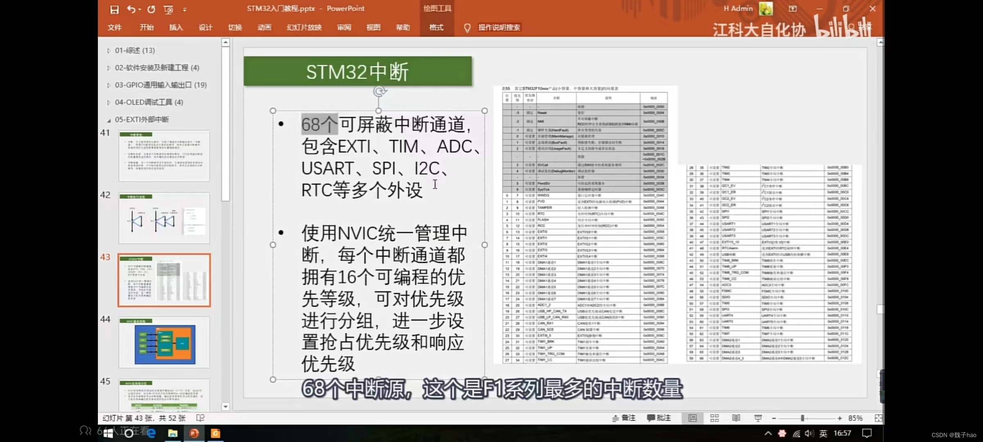
Task: Click fit slide to window icon
Action: (x=878, y=418)
